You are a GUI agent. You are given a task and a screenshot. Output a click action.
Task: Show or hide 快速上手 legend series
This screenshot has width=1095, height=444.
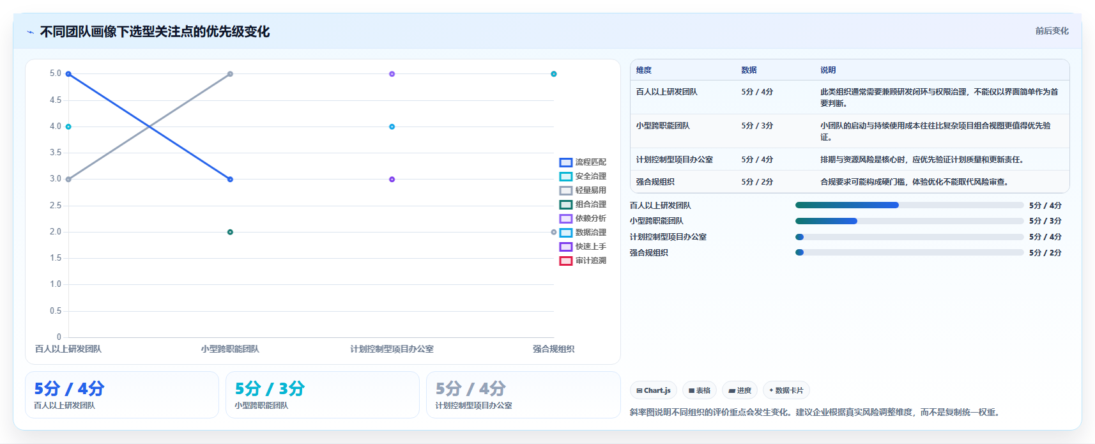[583, 247]
